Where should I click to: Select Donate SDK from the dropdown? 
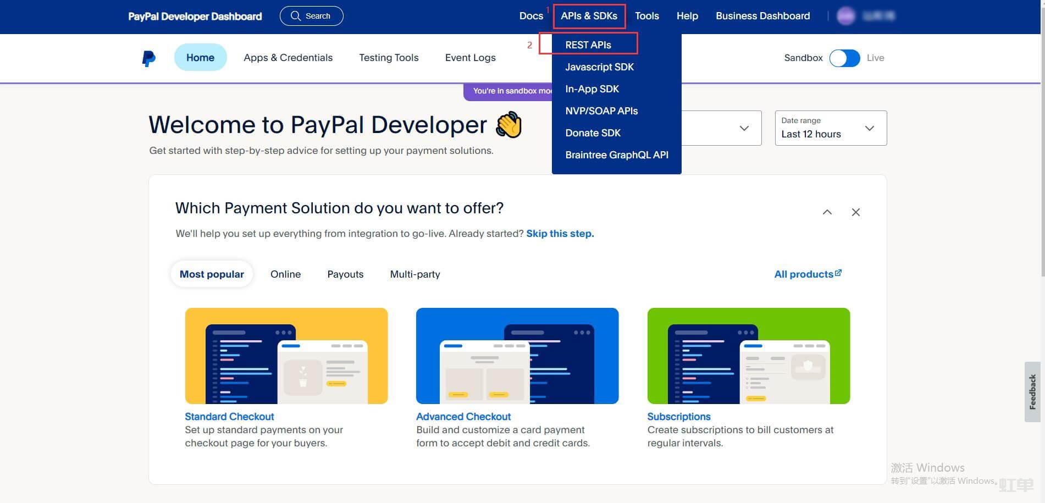pyautogui.click(x=593, y=132)
